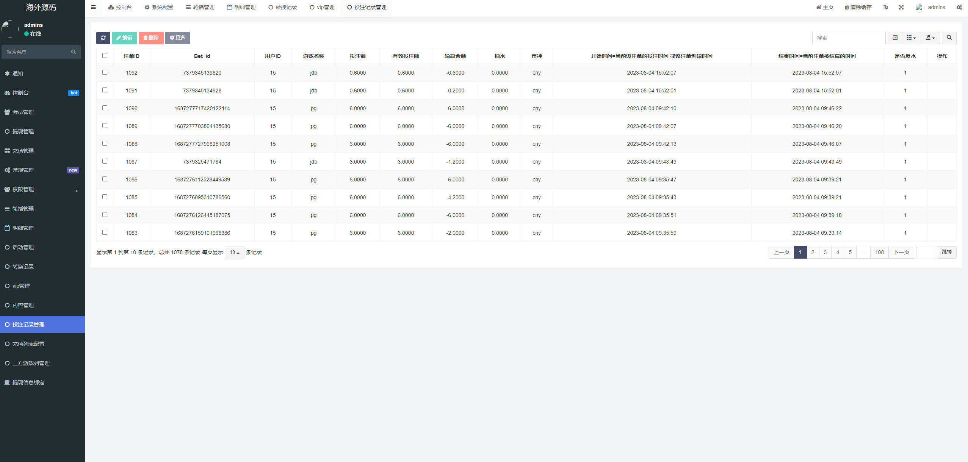Click the fullscreen expand icon
968x462 pixels.
coord(901,7)
